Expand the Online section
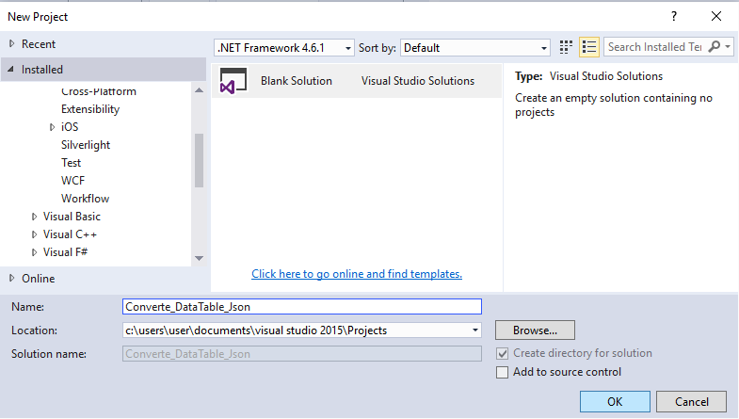739x419 pixels. pos(12,278)
